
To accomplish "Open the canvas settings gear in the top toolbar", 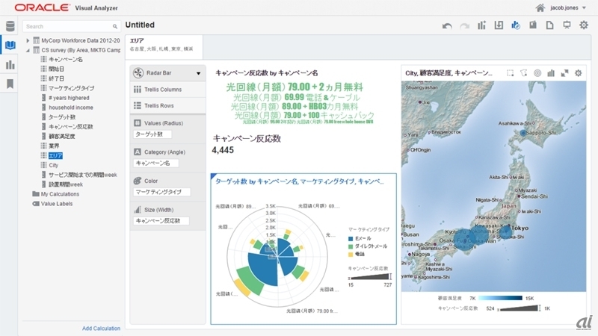I will [584, 25].
